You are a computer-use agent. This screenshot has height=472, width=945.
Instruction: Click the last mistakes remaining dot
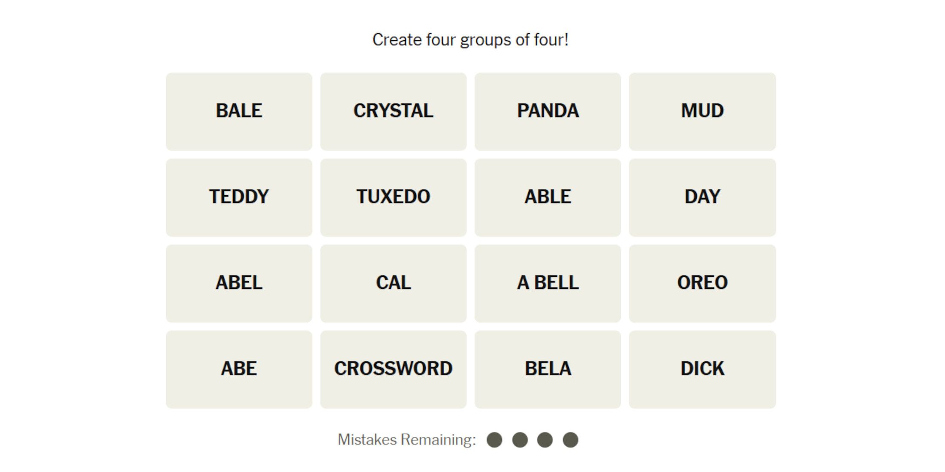click(570, 440)
